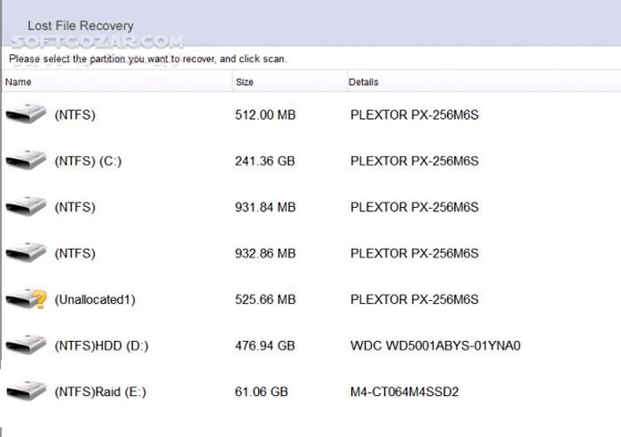The width and height of the screenshot is (621, 437).
Task: Click the 241.36 GB size cell
Action: (265, 161)
